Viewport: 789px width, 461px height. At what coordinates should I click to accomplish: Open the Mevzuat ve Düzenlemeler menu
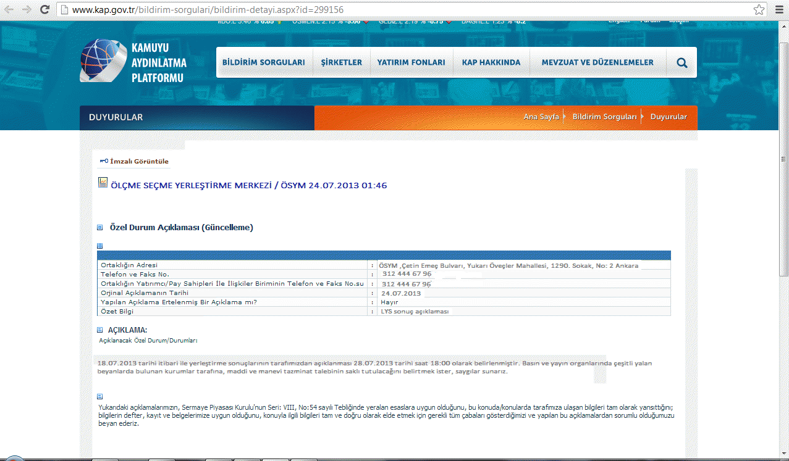(x=597, y=62)
